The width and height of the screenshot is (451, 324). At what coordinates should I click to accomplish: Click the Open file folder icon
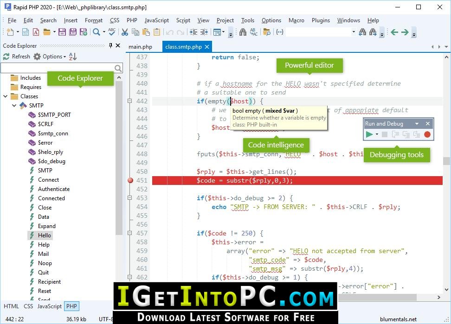coord(46,32)
